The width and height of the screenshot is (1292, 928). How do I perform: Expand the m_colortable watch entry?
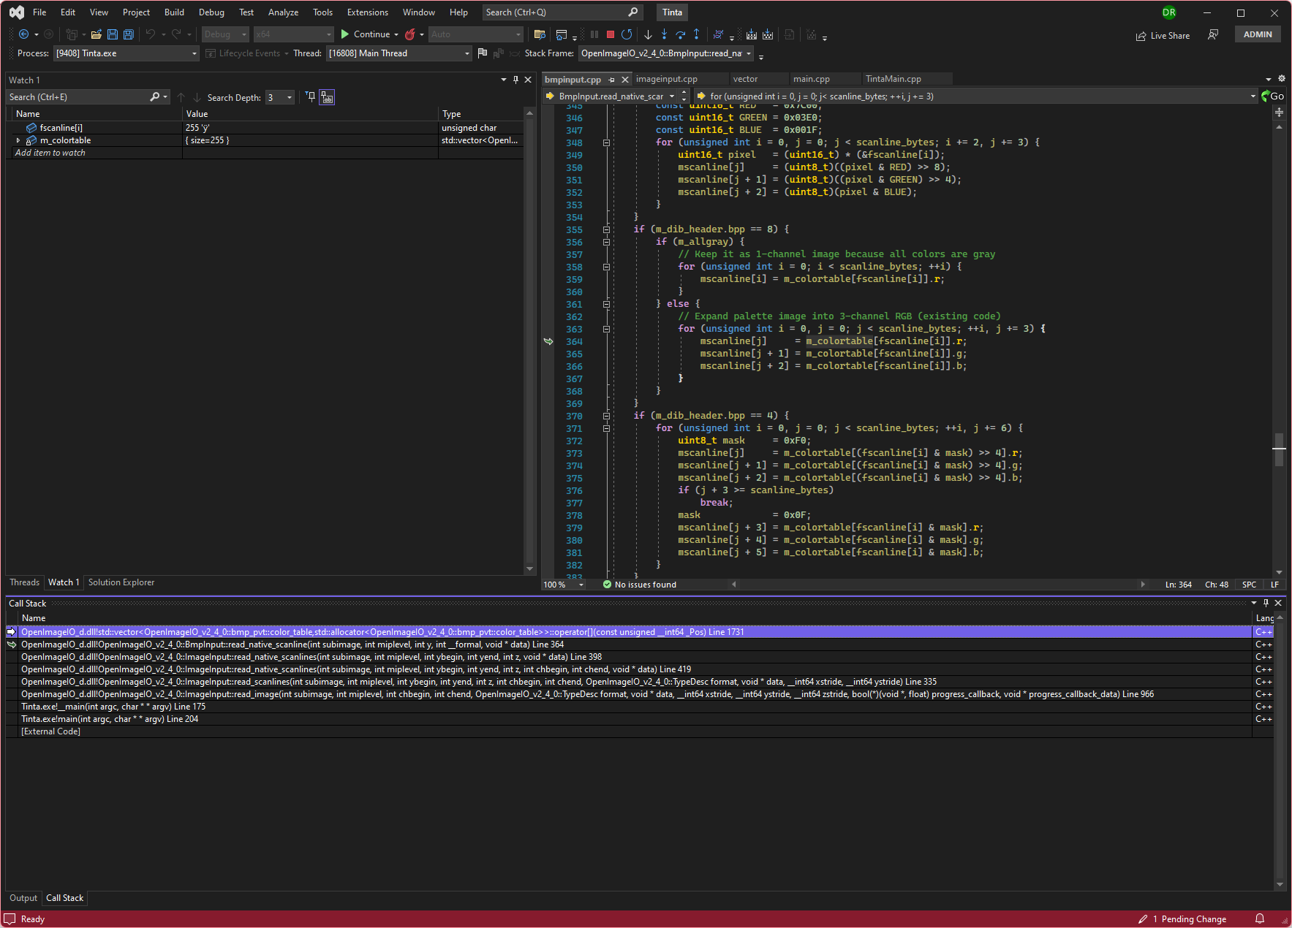pos(18,140)
